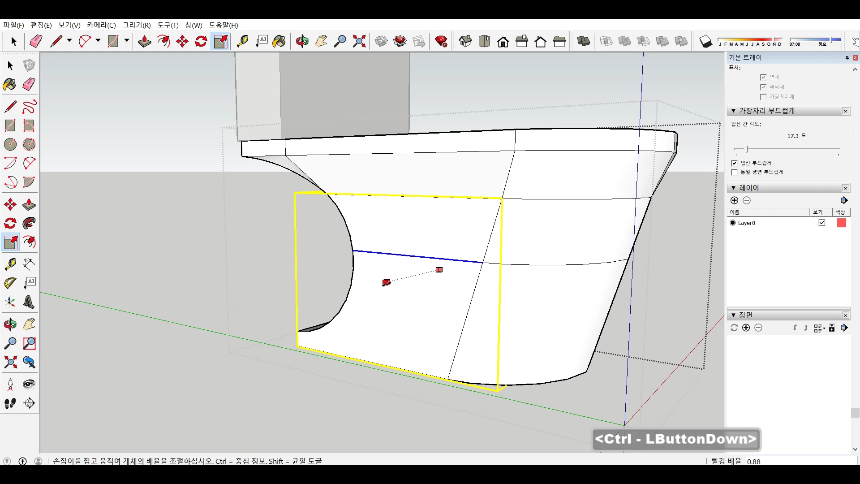Viewport: 860px width, 484px height.
Task: Click the add layer plus button
Action: [734, 200]
